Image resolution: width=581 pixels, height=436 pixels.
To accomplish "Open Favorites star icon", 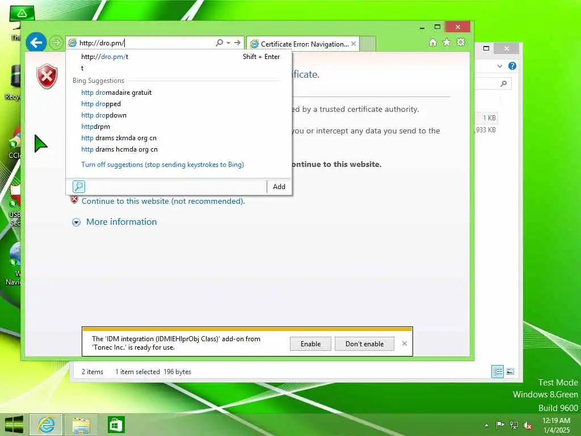I will click(447, 42).
